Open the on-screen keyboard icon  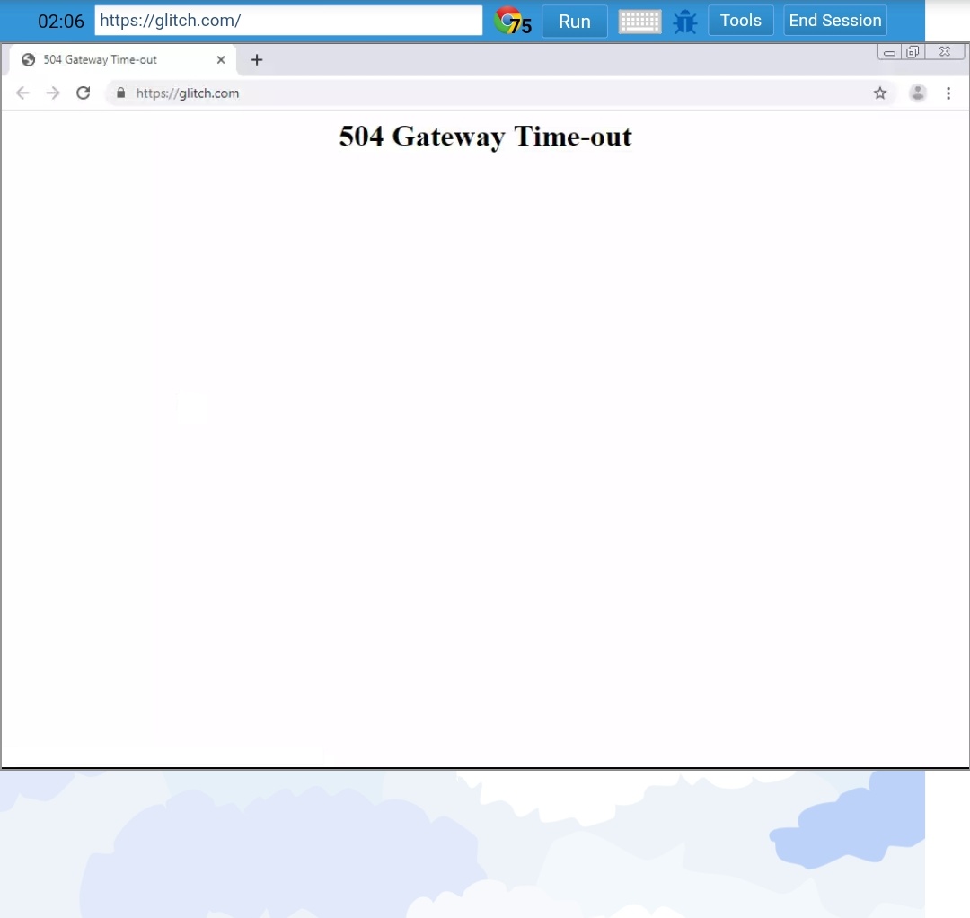[639, 21]
